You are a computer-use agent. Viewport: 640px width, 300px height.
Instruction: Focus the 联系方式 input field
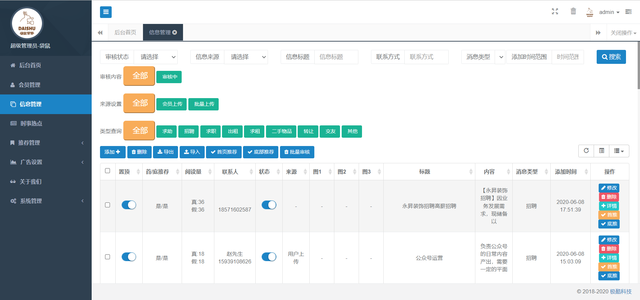[426, 57]
